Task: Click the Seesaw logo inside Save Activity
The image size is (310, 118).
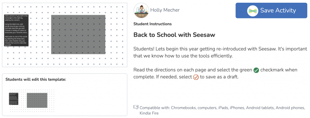Action: (253, 11)
